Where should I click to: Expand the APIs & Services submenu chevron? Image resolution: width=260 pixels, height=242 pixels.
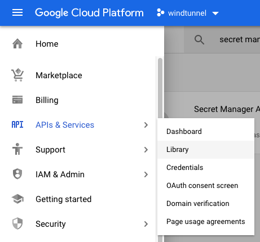click(x=146, y=125)
